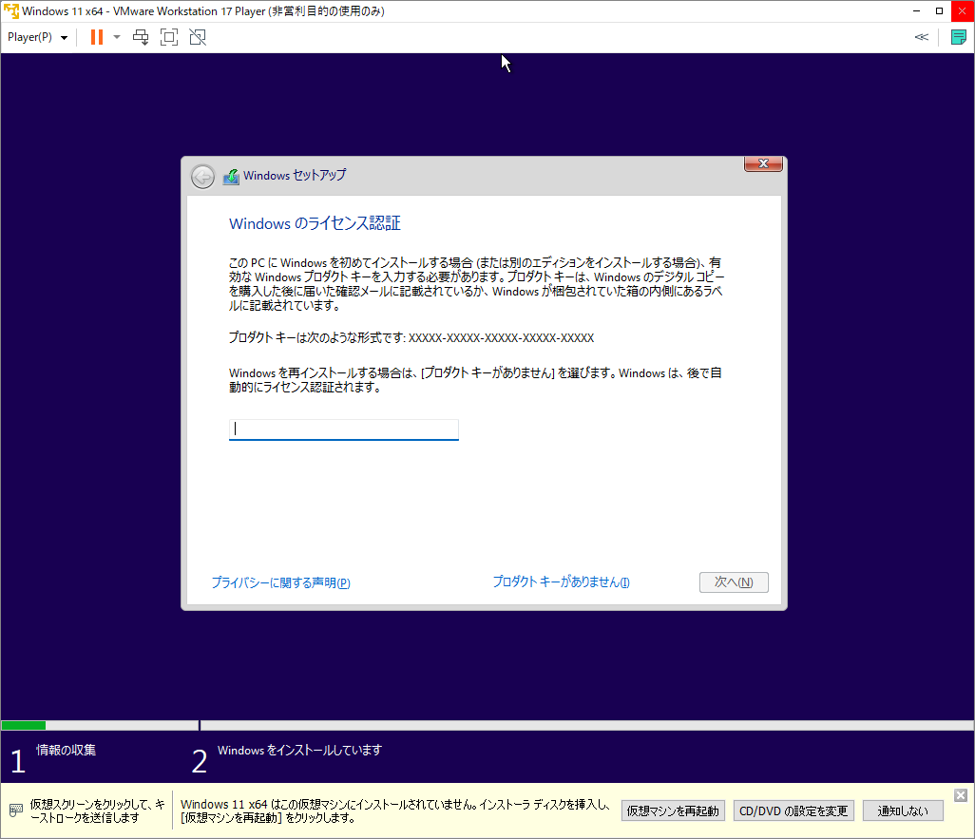Image resolution: width=975 pixels, height=839 pixels.
Task: Close the Windows Setup dialog
Action: pyautogui.click(x=763, y=163)
